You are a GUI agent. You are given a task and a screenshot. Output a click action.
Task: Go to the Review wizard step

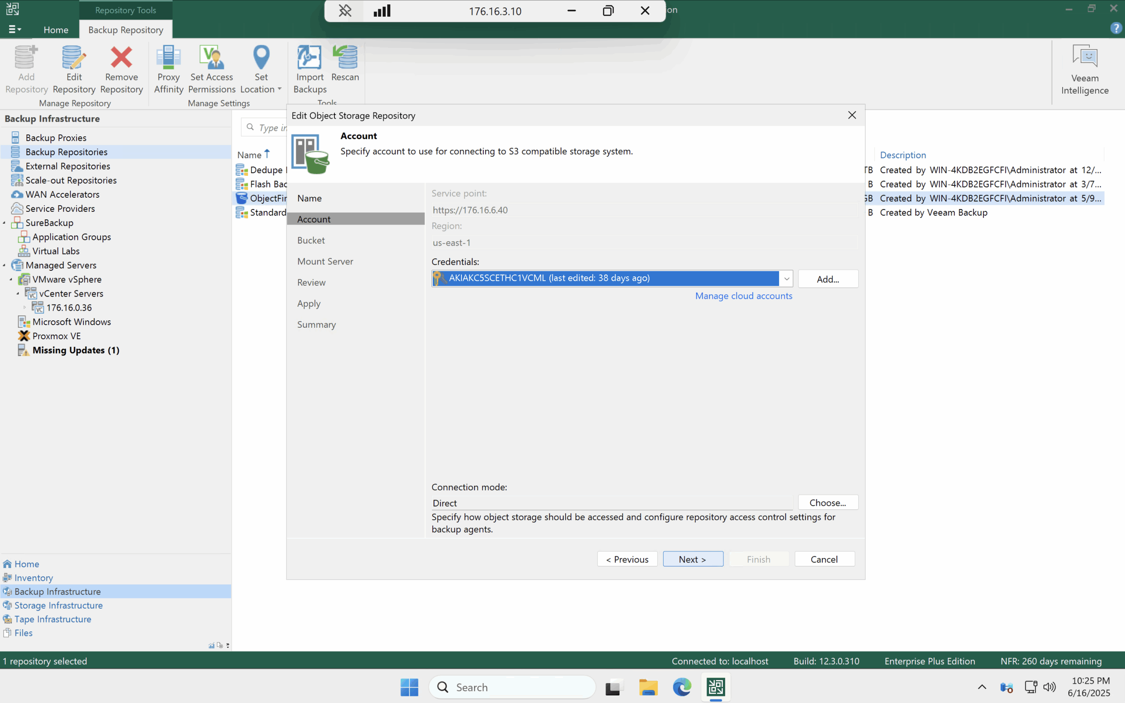(311, 283)
